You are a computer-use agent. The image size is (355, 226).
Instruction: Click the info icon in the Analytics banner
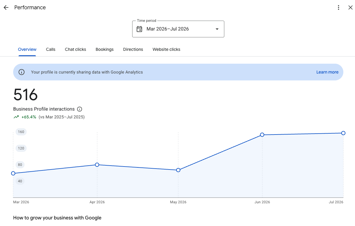click(x=22, y=72)
